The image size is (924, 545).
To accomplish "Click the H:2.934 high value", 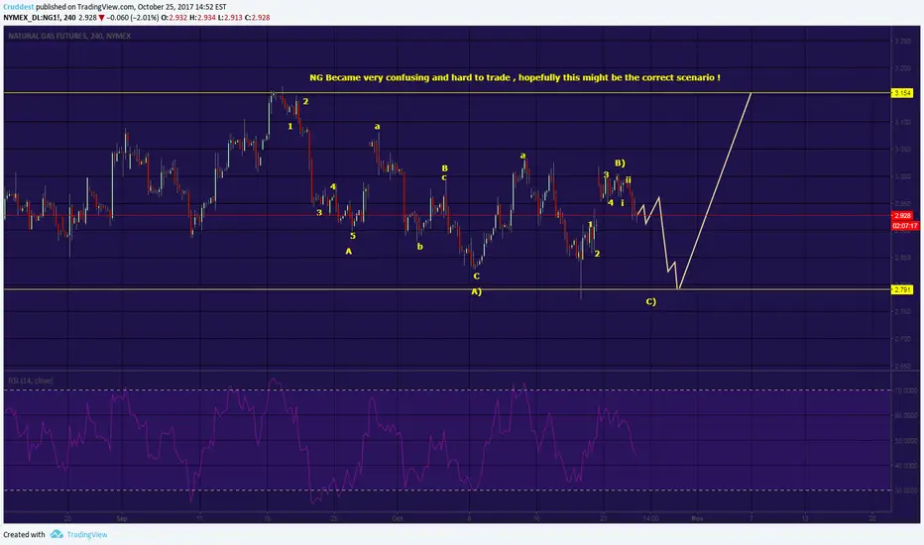I will point(202,18).
